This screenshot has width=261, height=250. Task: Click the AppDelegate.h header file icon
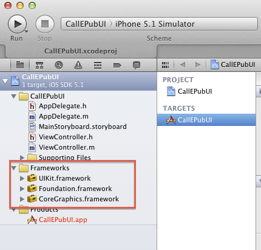[x=32, y=106]
